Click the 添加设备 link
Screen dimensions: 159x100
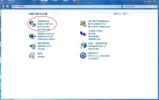click(41, 49)
